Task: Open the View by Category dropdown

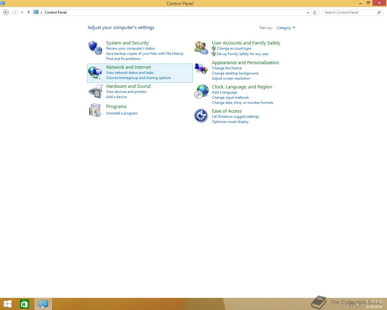Action: (286, 28)
